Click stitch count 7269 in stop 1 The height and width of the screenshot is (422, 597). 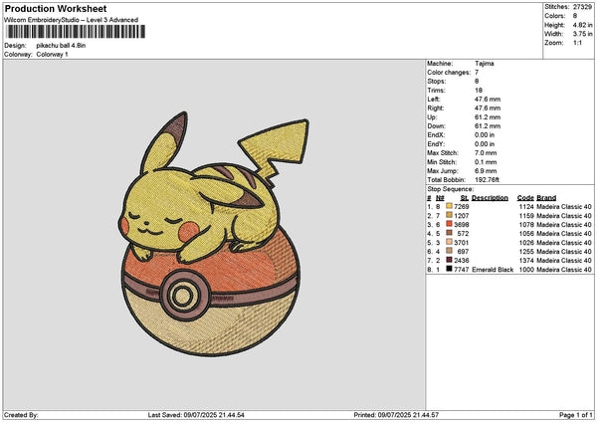(462, 207)
